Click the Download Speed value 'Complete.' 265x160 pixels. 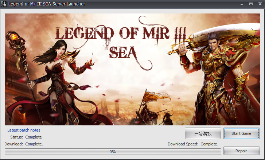pyautogui.click(x=209, y=144)
